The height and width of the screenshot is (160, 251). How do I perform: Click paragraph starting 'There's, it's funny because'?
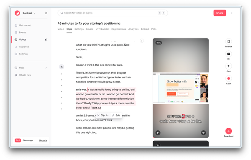coord(104,77)
